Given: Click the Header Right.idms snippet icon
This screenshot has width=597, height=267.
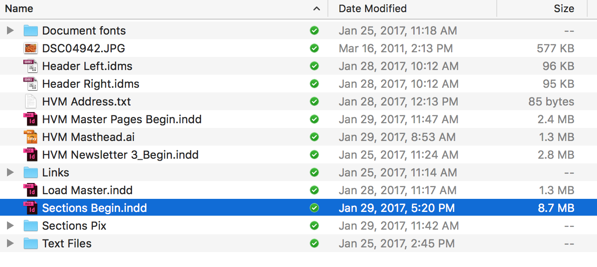Looking at the screenshot, I should 30,84.
